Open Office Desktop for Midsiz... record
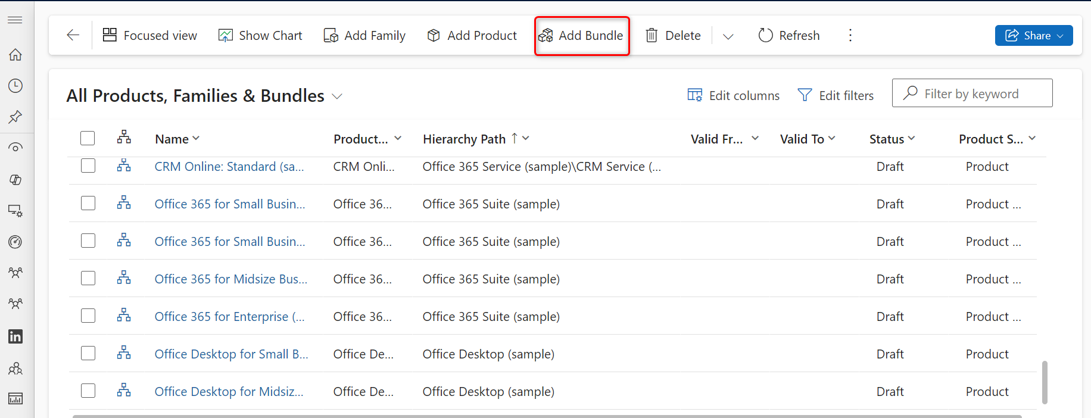The image size is (1091, 418). pyautogui.click(x=229, y=392)
